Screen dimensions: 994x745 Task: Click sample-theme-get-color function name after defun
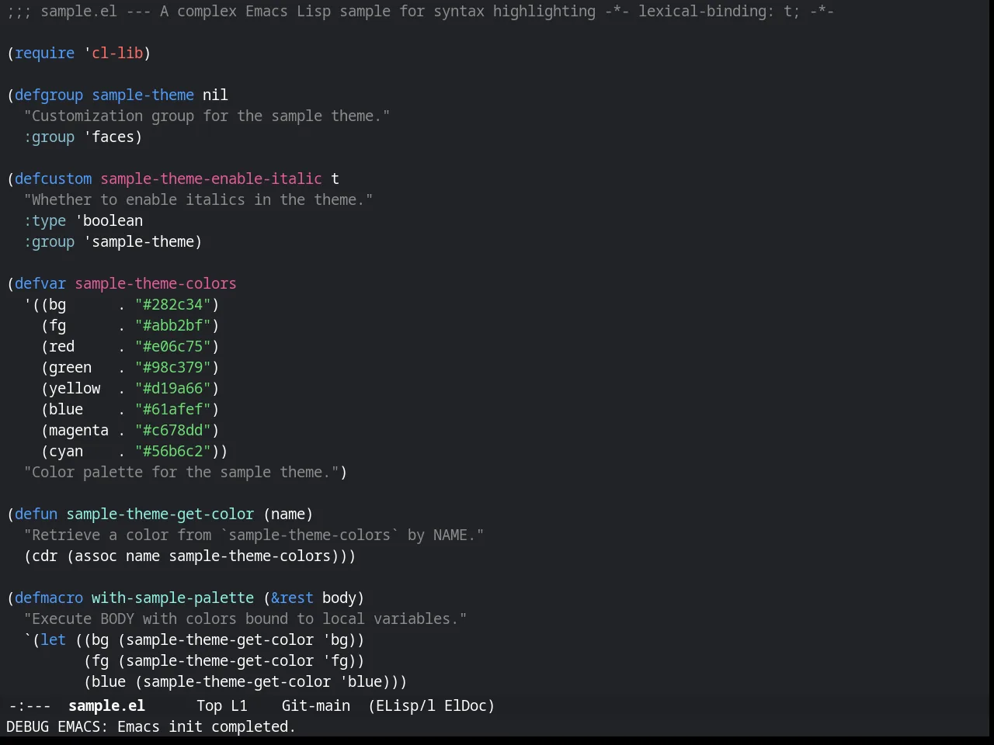pyautogui.click(x=160, y=514)
